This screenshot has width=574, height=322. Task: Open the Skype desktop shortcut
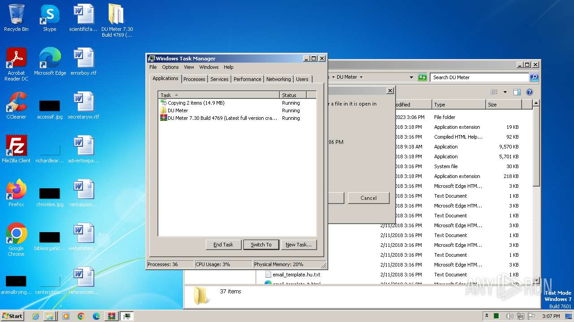(x=49, y=18)
